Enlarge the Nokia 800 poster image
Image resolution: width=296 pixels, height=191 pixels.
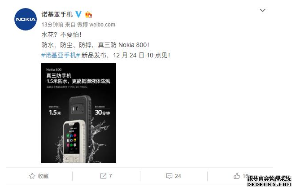click(79, 113)
